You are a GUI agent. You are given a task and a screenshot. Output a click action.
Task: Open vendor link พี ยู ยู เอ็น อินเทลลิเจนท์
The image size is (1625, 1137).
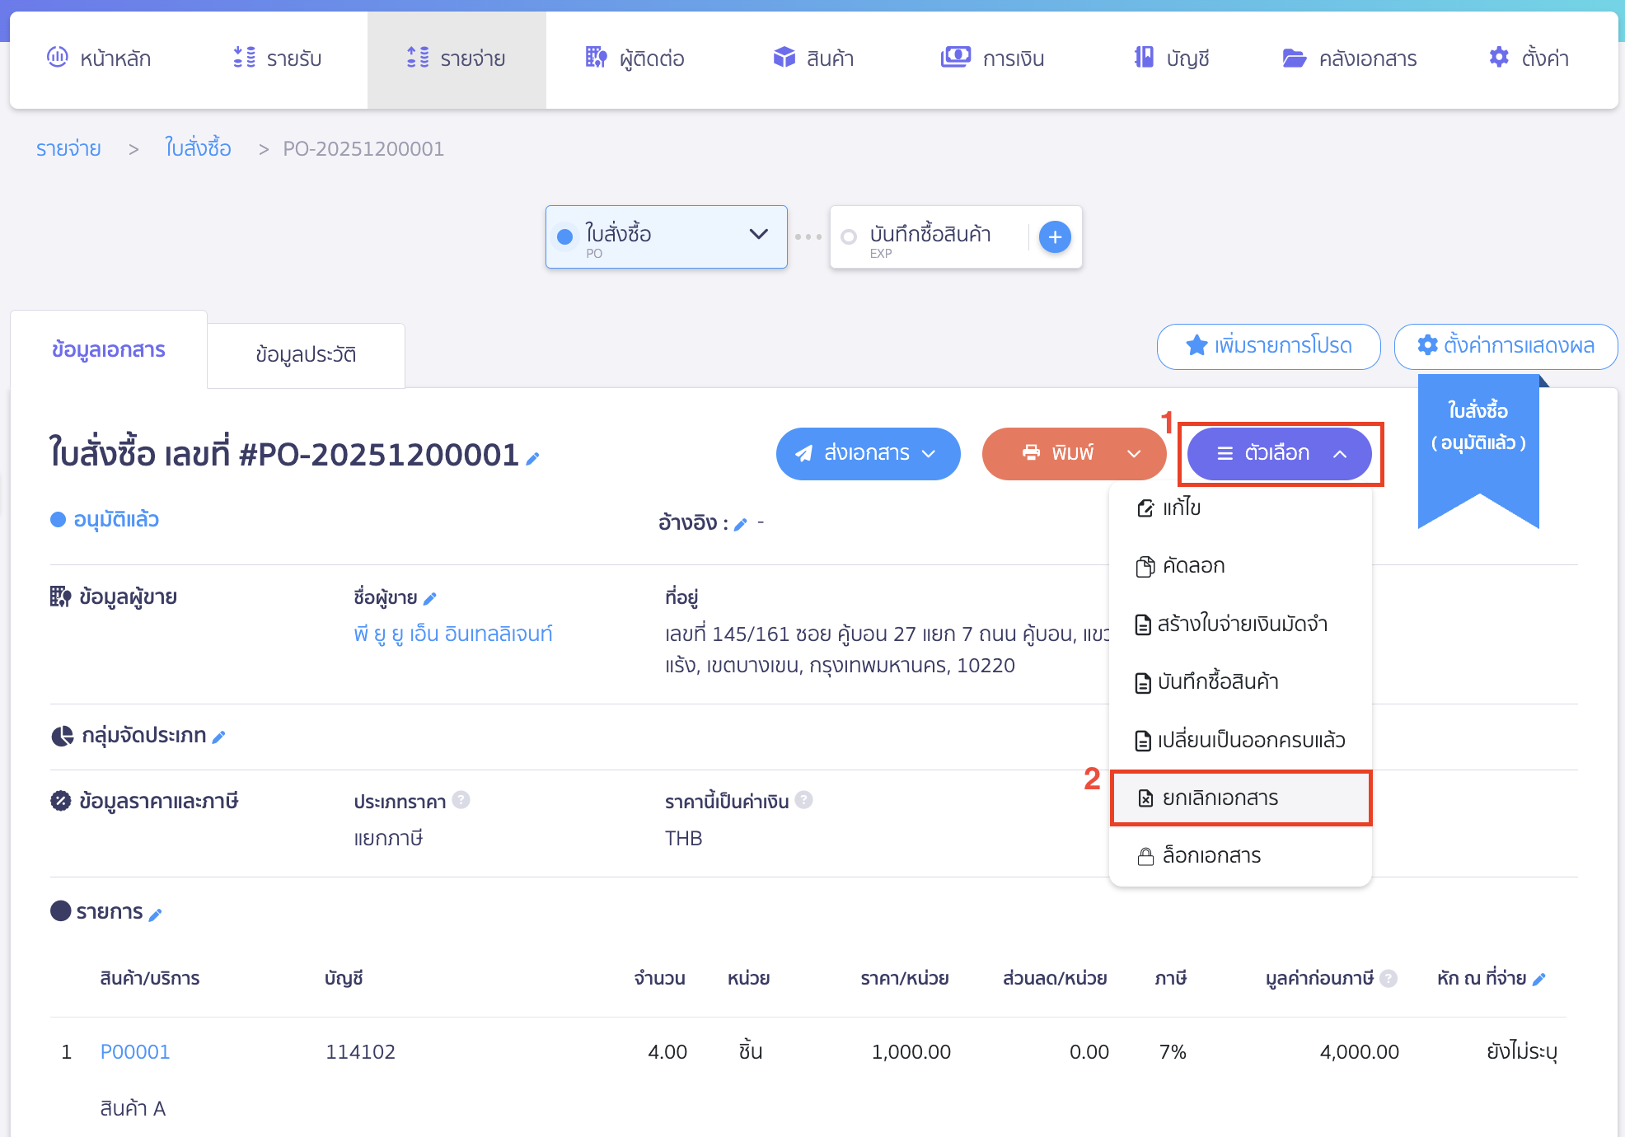[x=452, y=634]
